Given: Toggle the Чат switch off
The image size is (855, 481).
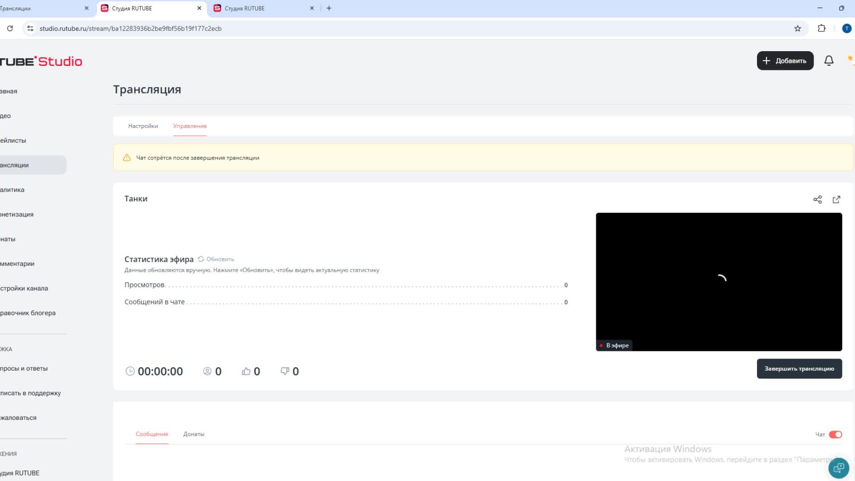Looking at the screenshot, I should tap(835, 435).
